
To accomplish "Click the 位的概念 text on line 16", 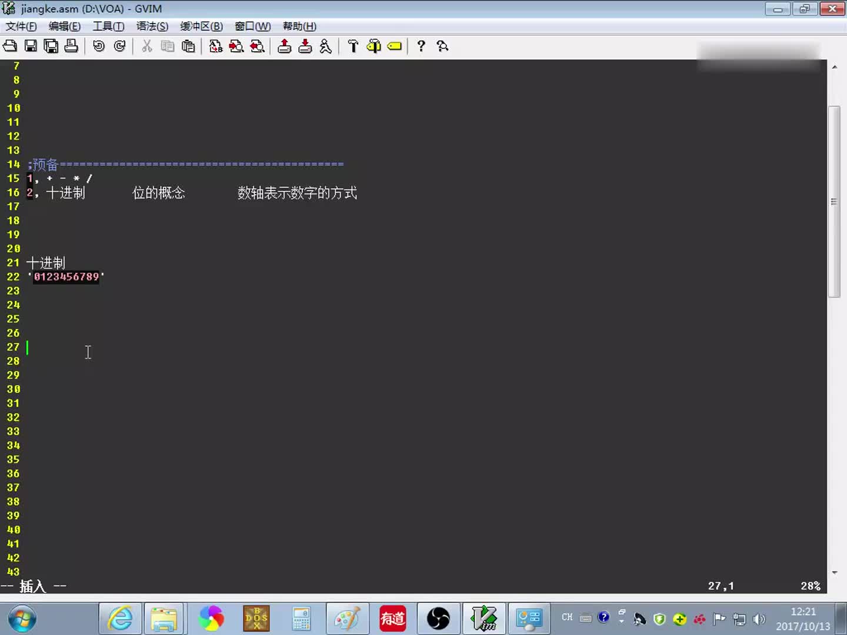I will coord(159,192).
